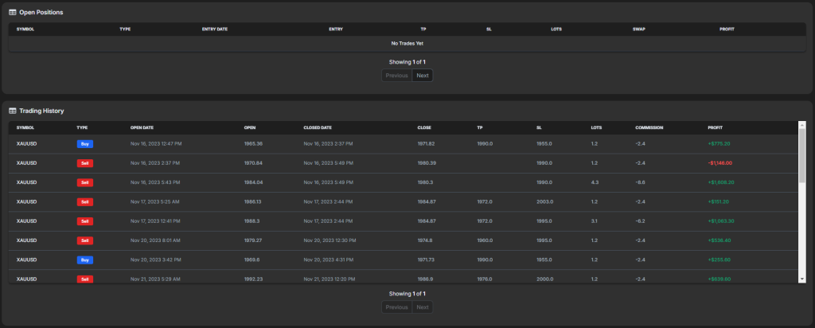
Task: Click the ENTRY DATE column header in Open Positions
Action: (215, 29)
